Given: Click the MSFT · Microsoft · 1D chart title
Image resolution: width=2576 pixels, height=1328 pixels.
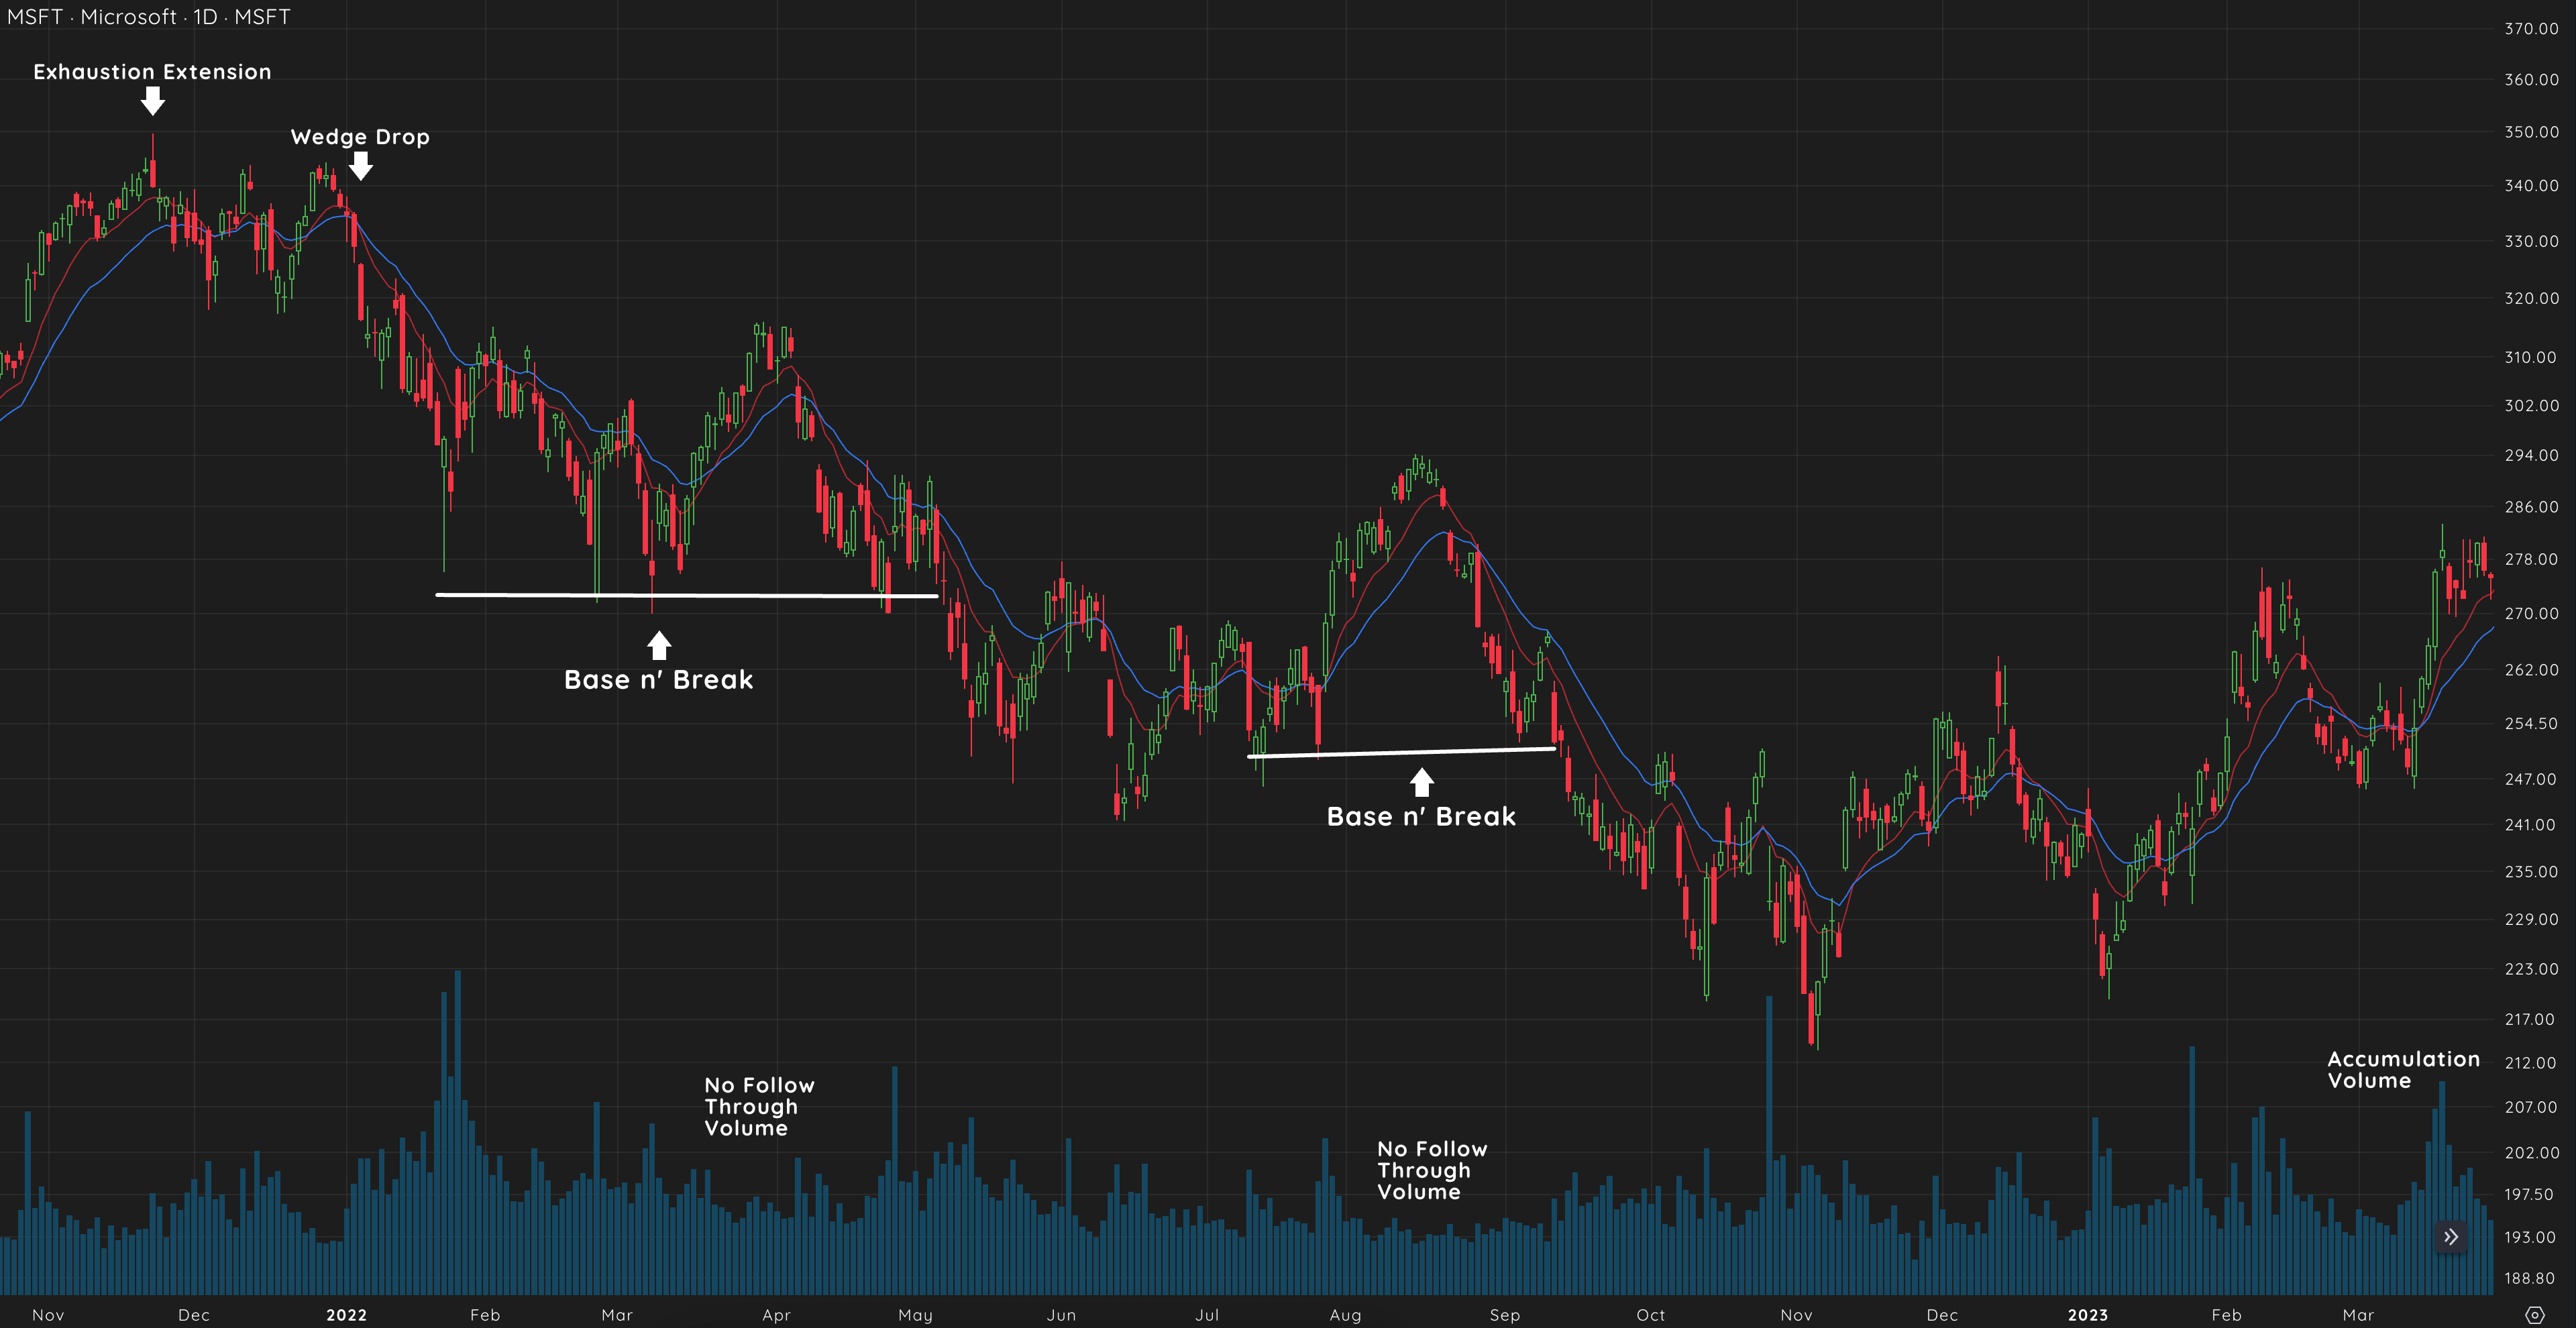Looking at the screenshot, I should pyautogui.click(x=149, y=17).
